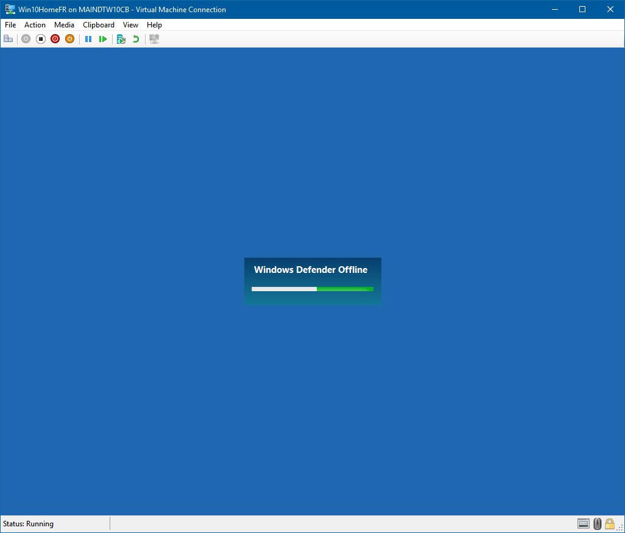Viewport: 625px width, 533px height.
Task: Click the mouse status icon
Action: tap(598, 524)
